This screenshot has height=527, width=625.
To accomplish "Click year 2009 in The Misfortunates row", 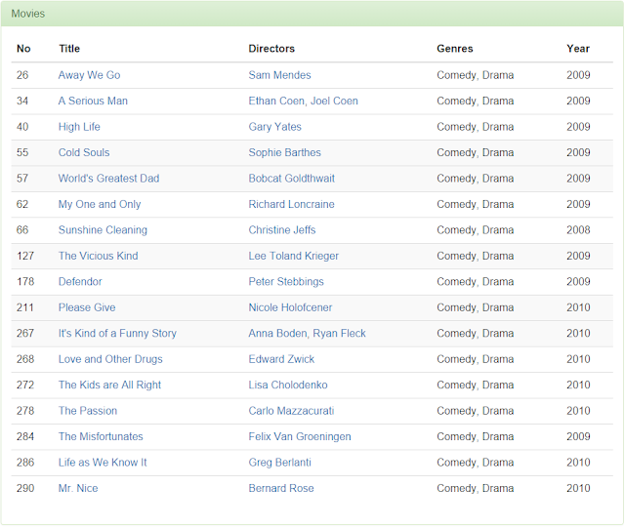I will [x=578, y=437].
